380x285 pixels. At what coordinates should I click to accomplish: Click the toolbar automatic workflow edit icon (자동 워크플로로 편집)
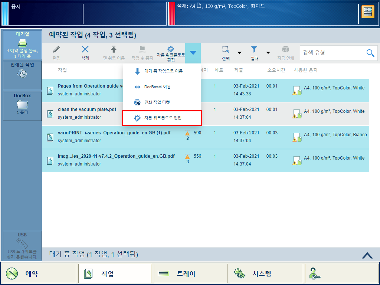point(171,49)
